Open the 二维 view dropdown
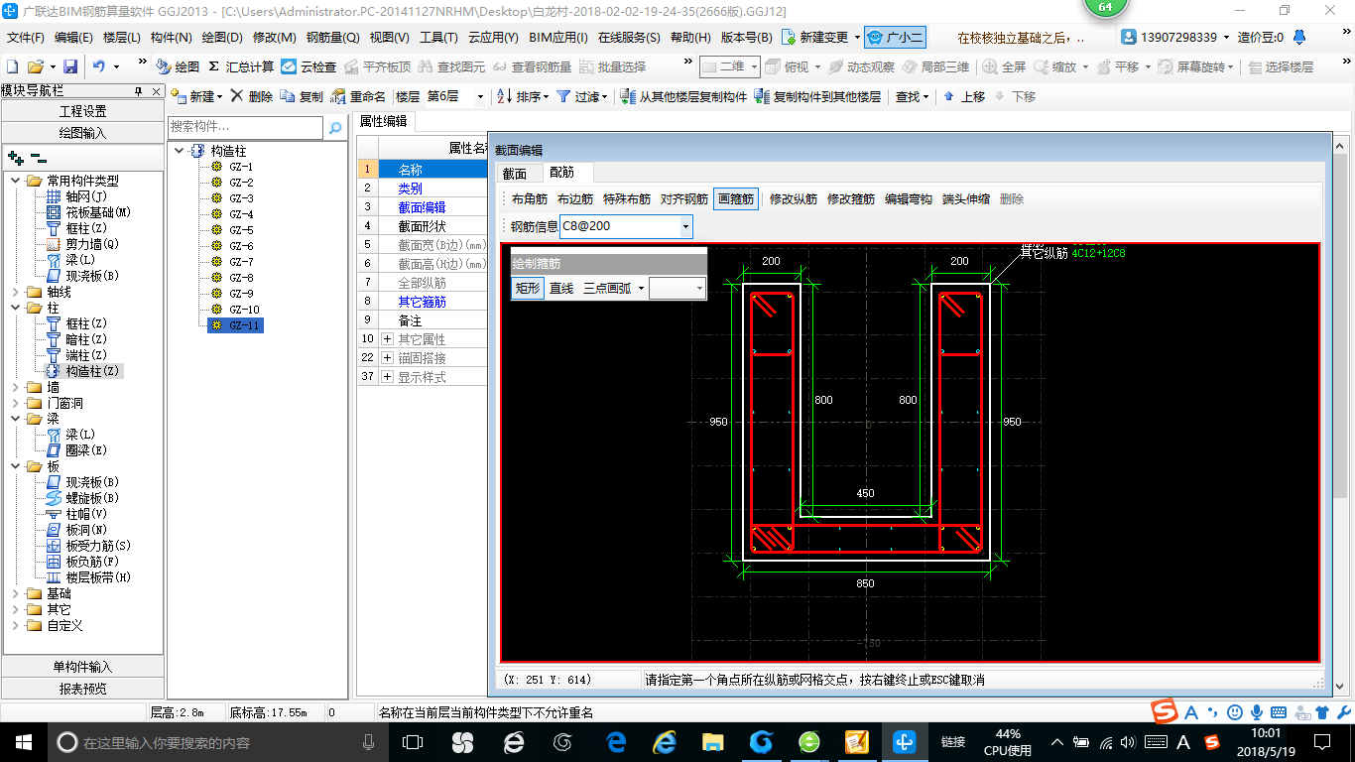Image resolution: width=1355 pixels, height=762 pixels. coord(754,66)
